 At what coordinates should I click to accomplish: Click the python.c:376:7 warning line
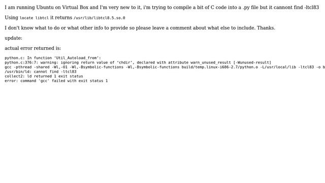click(x=138, y=63)
